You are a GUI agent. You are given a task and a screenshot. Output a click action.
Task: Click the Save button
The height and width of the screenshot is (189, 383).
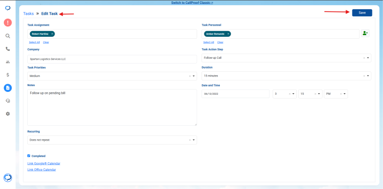tap(362, 13)
